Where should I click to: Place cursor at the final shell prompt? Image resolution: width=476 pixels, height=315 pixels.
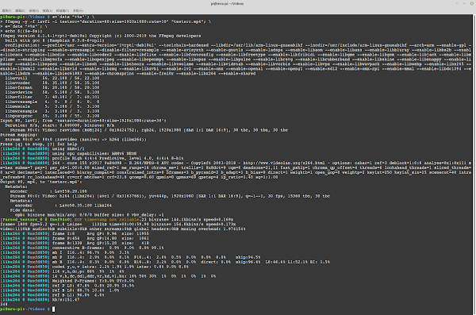(53, 309)
